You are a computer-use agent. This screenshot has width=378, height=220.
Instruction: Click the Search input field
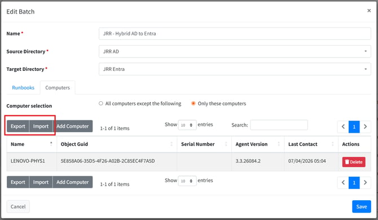pyautogui.click(x=279, y=125)
